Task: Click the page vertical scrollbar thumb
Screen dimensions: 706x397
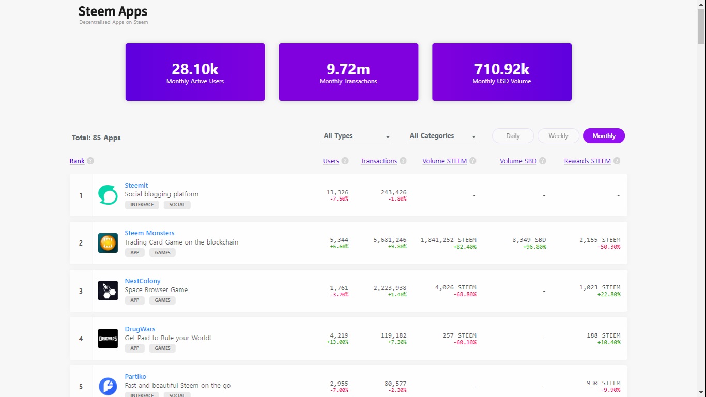Action: tap(701, 26)
